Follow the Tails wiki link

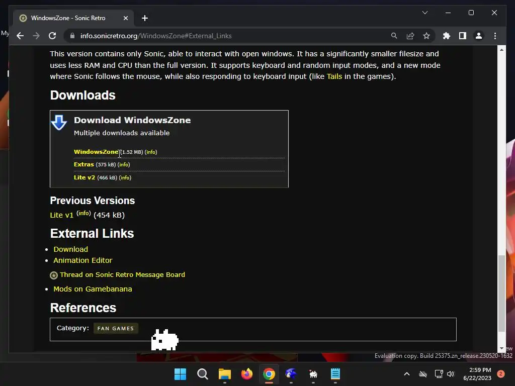334,76
